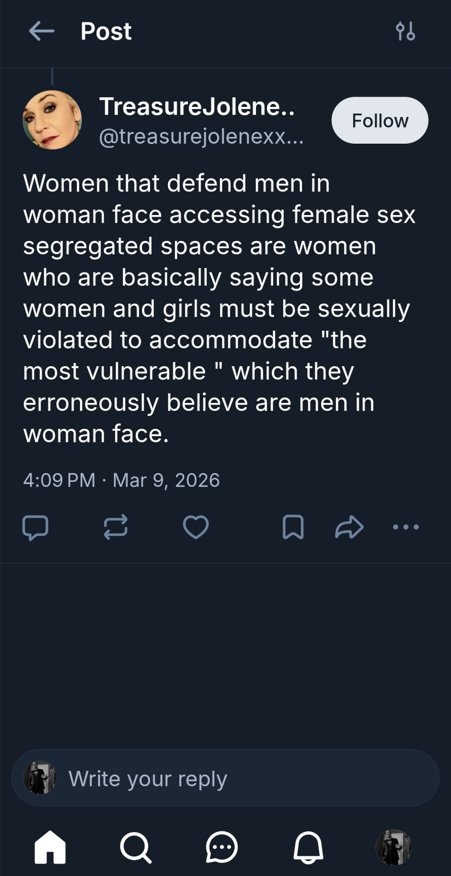This screenshot has width=451, height=876.
Task: Reply using the speech bubble icon
Action: [36, 527]
